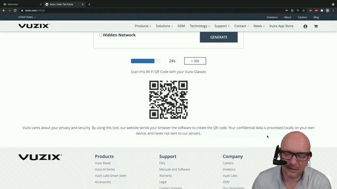The image size is (337, 189).
Task: Open the Vuzix M-Series footer link
Action: tap(105, 169)
